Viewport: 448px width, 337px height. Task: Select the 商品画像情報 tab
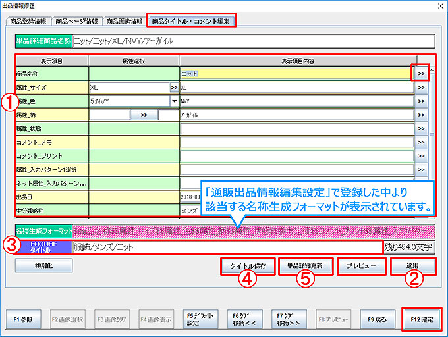tap(125, 21)
